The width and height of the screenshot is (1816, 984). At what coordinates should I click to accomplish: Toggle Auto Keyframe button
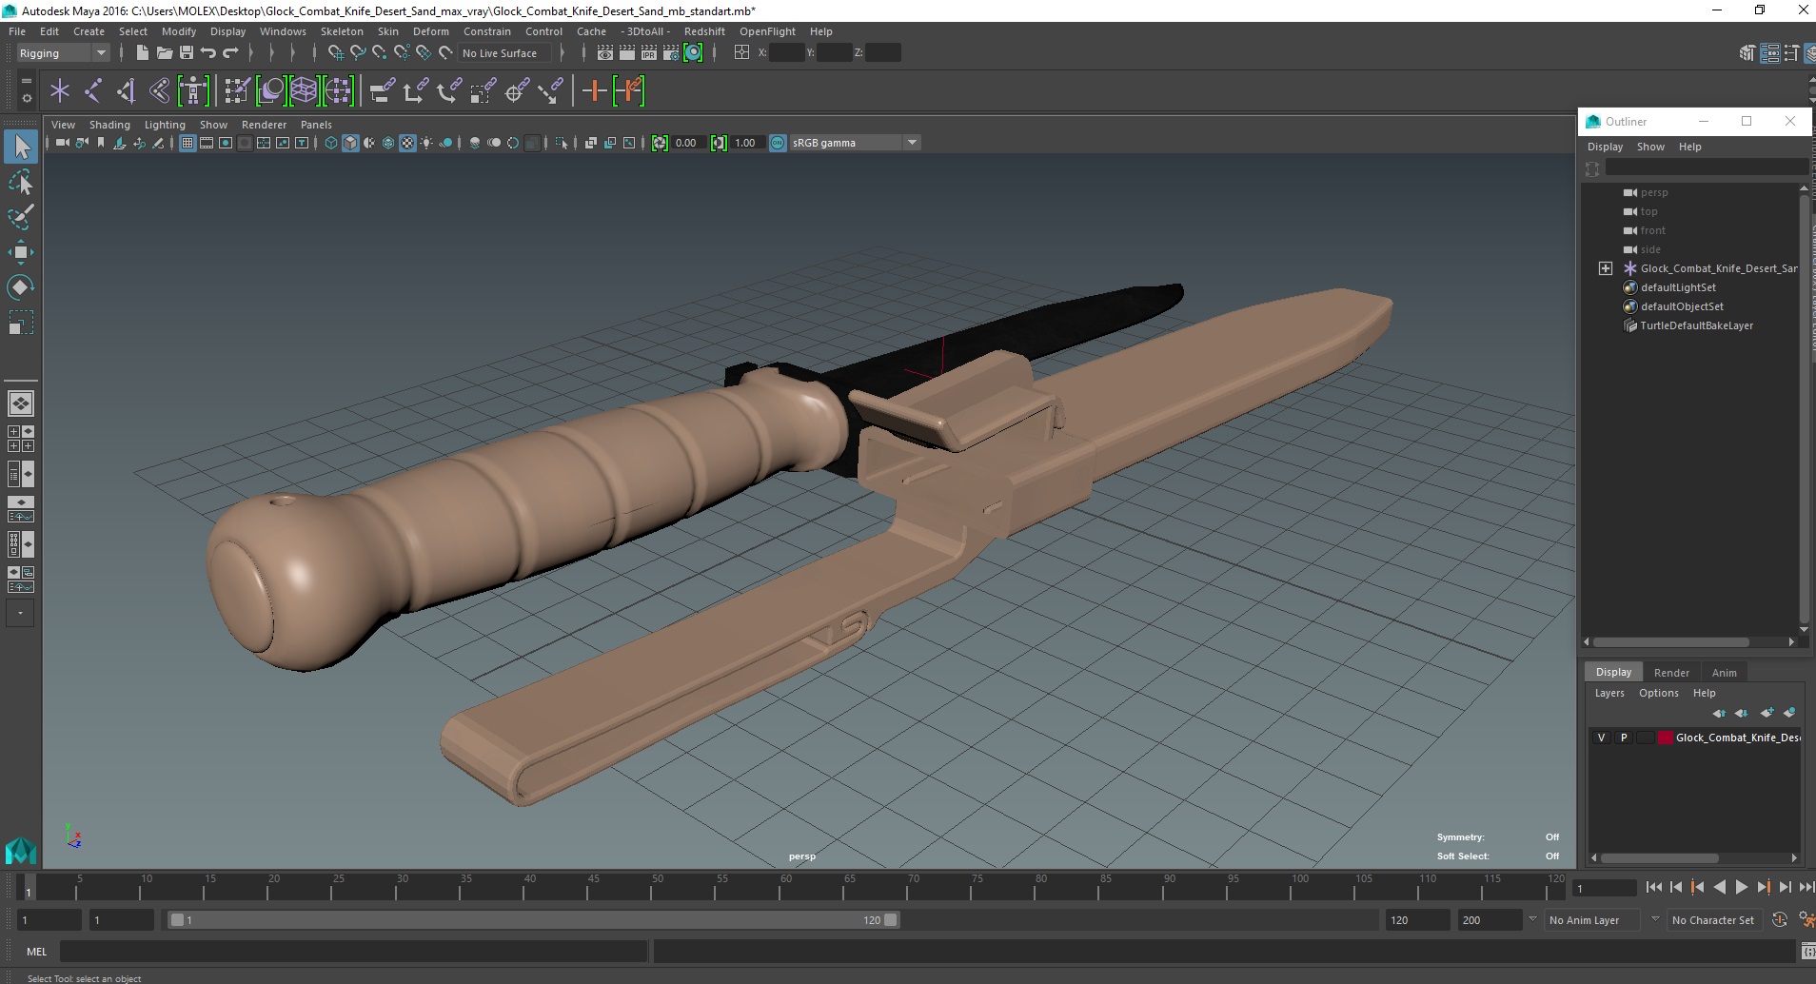pyautogui.click(x=1780, y=920)
